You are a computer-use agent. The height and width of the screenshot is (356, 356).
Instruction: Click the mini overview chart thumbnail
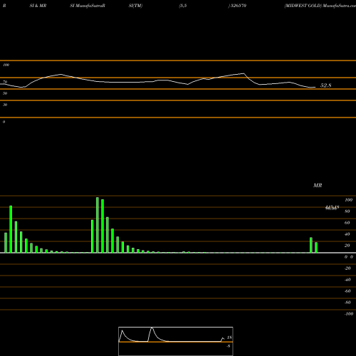click(176, 341)
